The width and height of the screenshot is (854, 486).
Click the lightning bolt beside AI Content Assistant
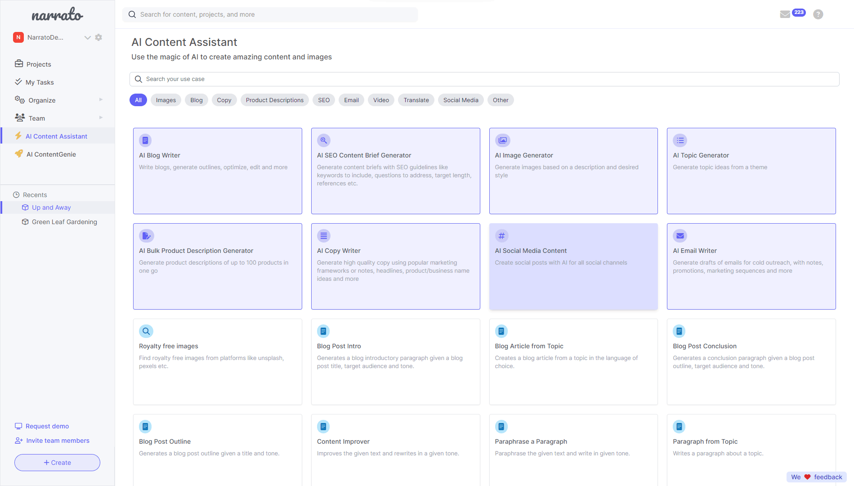(x=18, y=136)
